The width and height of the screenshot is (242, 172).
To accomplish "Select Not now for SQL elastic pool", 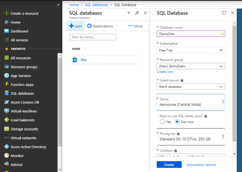I will click(x=177, y=122).
